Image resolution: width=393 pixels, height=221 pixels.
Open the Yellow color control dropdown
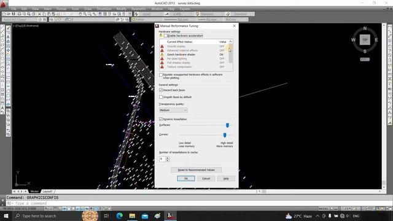point(147,19)
